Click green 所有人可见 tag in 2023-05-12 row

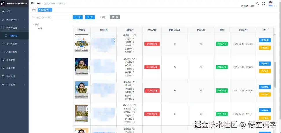pos(222,67)
